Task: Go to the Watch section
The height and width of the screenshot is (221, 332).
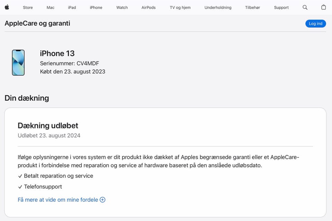Action: (x=122, y=8)
